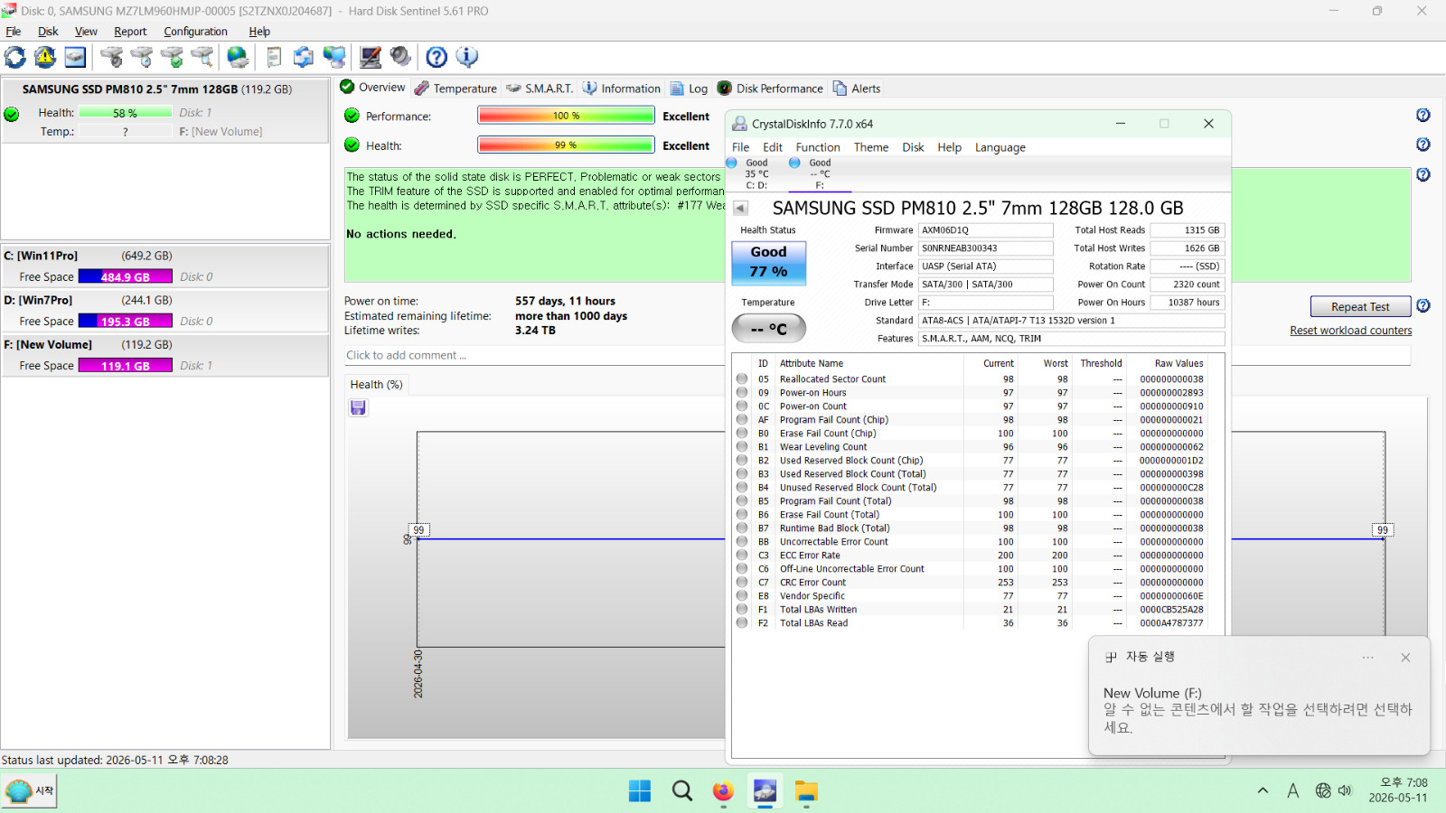Click the previous disk arrow in CrystalDiskInfo
This screenshot has width=1446, height=813.
(x=741, y=208)
